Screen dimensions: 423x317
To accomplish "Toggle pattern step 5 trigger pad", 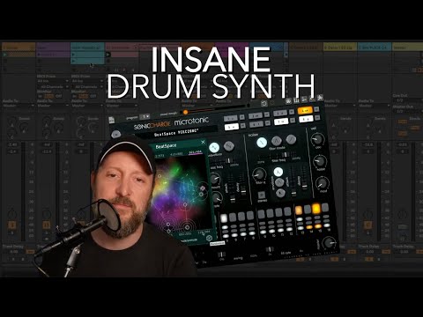I will (x=224, y=217).
